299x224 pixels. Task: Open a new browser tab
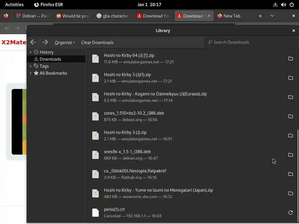pyautogui.click(x=260, y=16)
